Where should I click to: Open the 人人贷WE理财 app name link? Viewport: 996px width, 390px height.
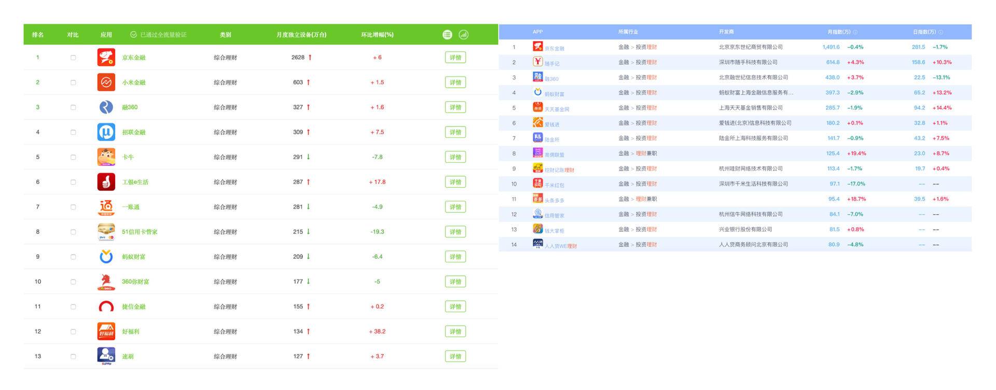click(x=561, y=246)
